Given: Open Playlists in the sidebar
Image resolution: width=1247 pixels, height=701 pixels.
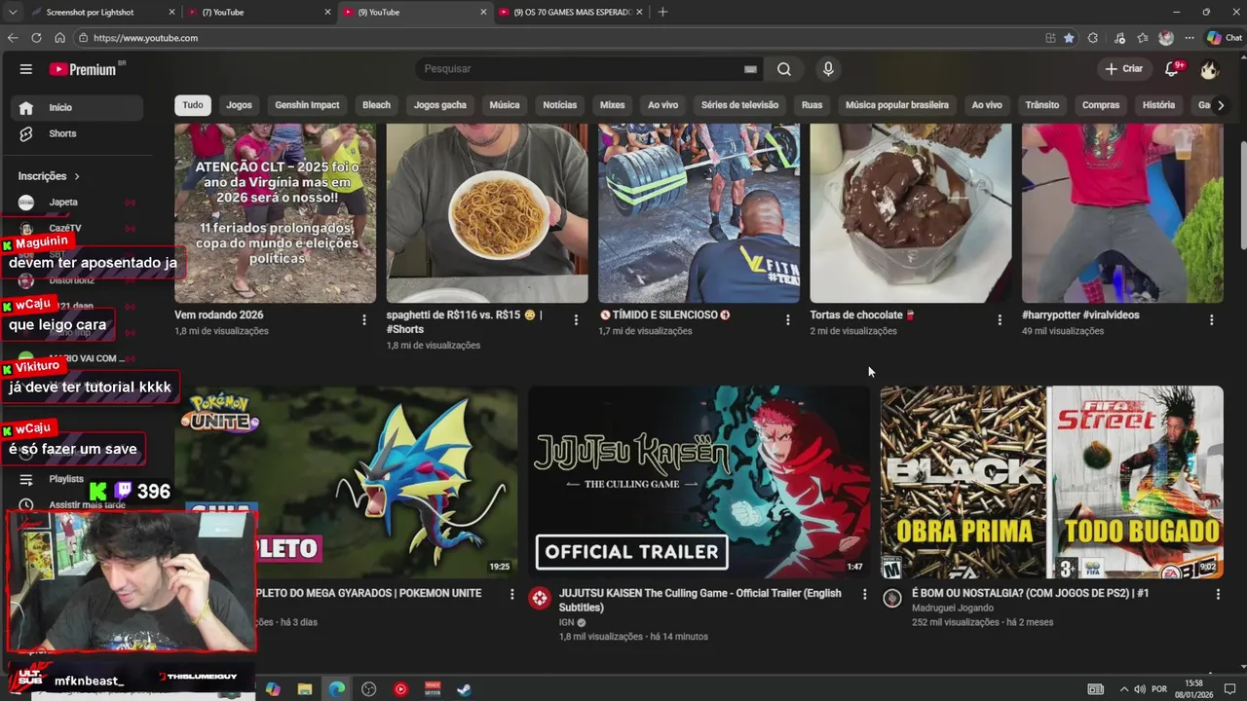Looking at the screenshot, I should tap(66, 479).
